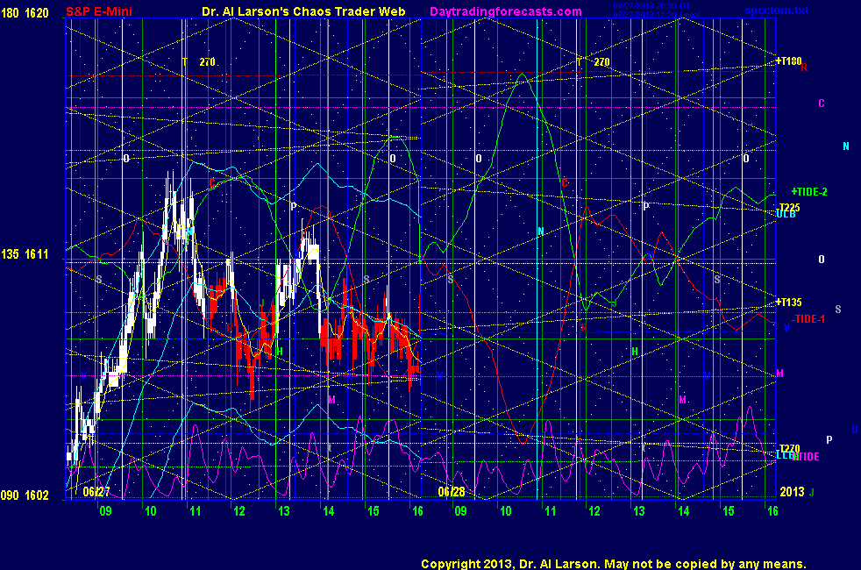The image size is (861, 570).
Task: Click the 090 1602 price axis label
Action: pos(31,495)
